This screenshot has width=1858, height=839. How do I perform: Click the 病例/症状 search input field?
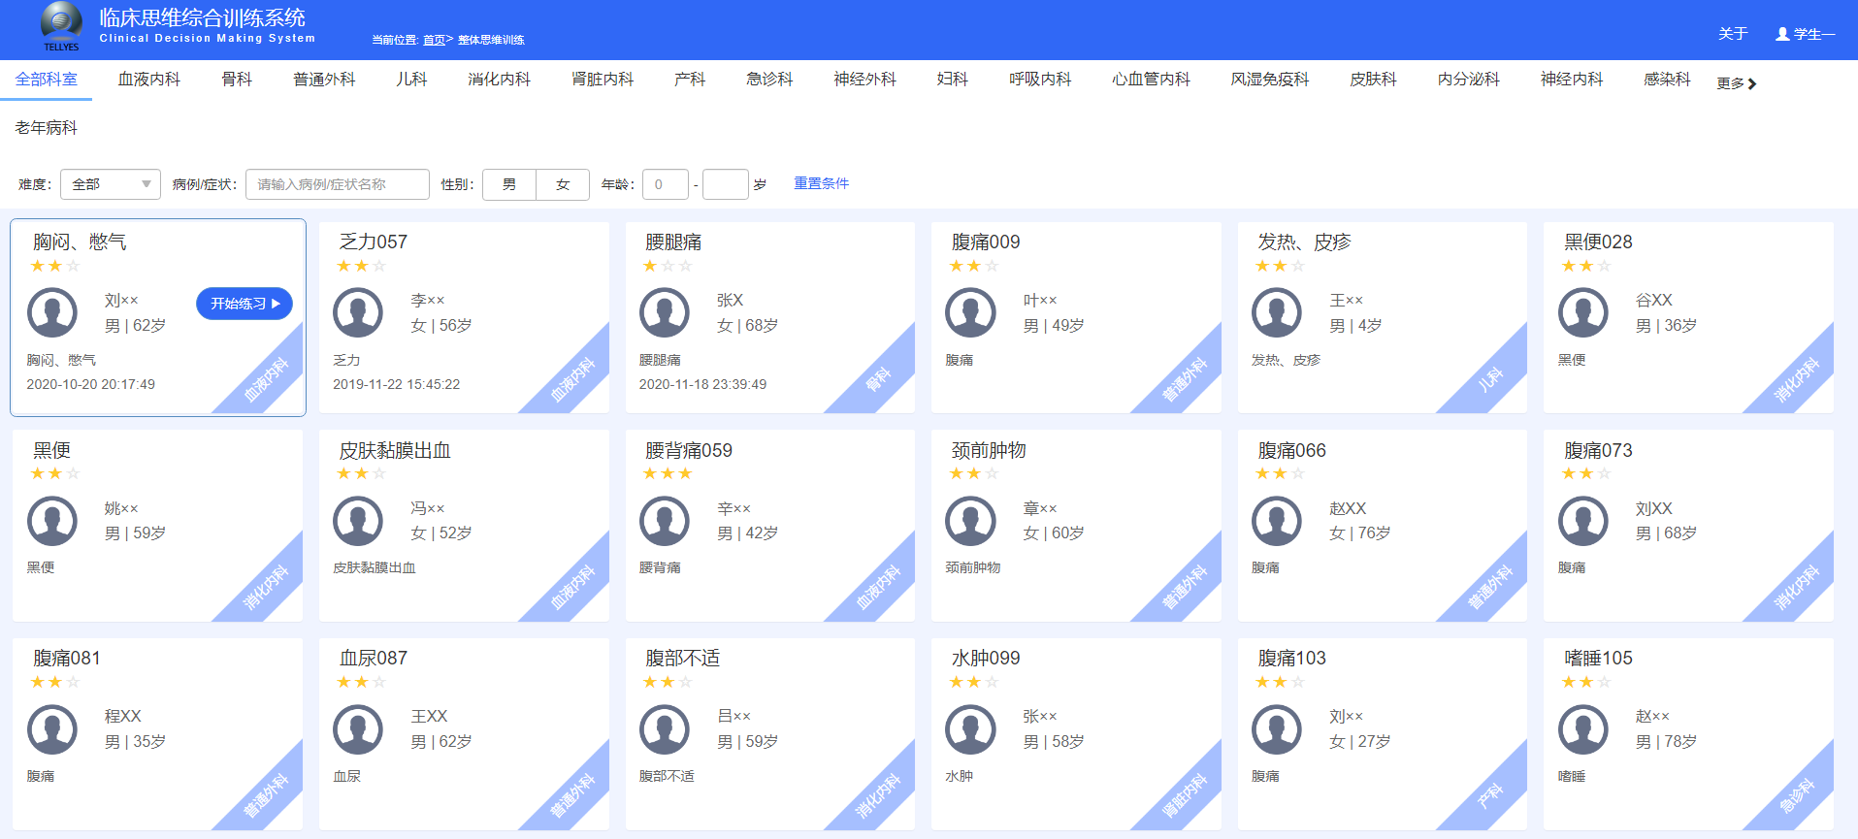click(337, 184)
